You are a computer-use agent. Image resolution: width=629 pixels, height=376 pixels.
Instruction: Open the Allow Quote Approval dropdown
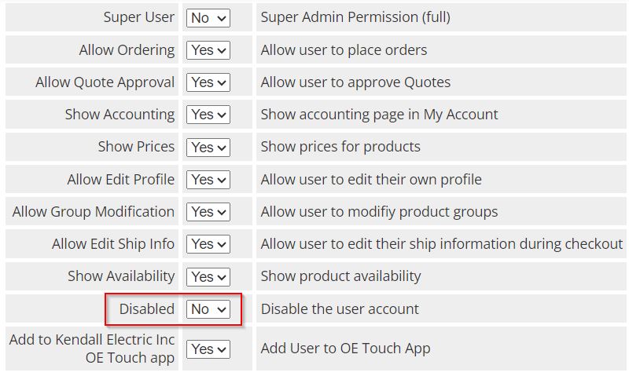point(208,82)
